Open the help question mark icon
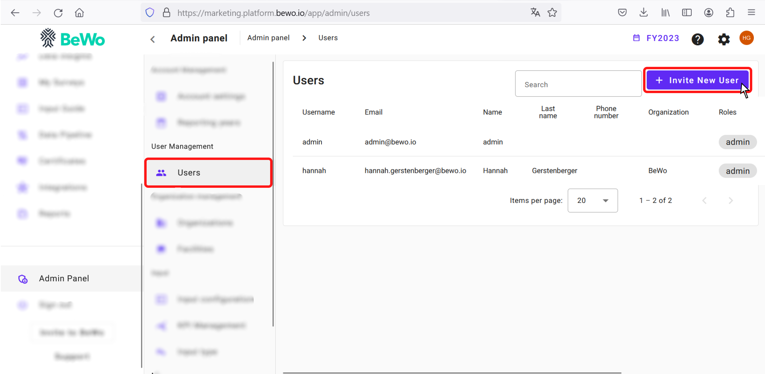This screenshot has height=374, width=765. point(698,38)
